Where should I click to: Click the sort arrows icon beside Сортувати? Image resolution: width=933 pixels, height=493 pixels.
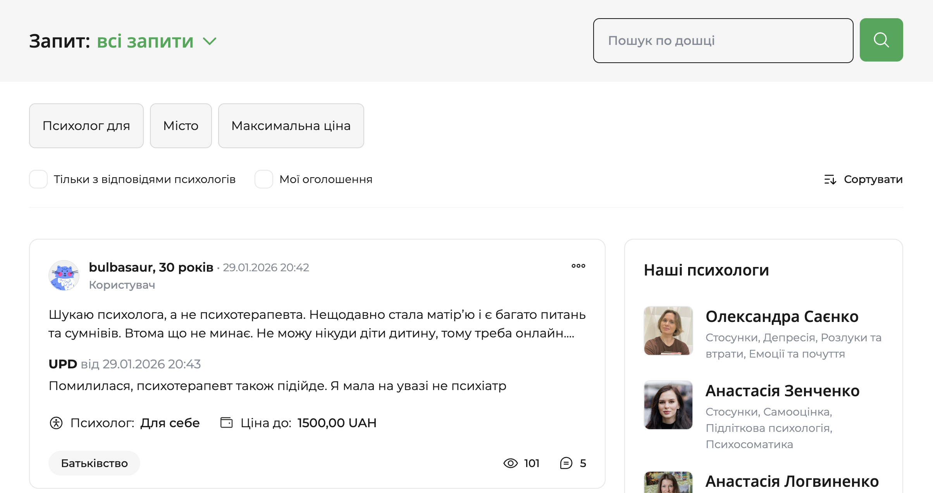tap(830, 179)
